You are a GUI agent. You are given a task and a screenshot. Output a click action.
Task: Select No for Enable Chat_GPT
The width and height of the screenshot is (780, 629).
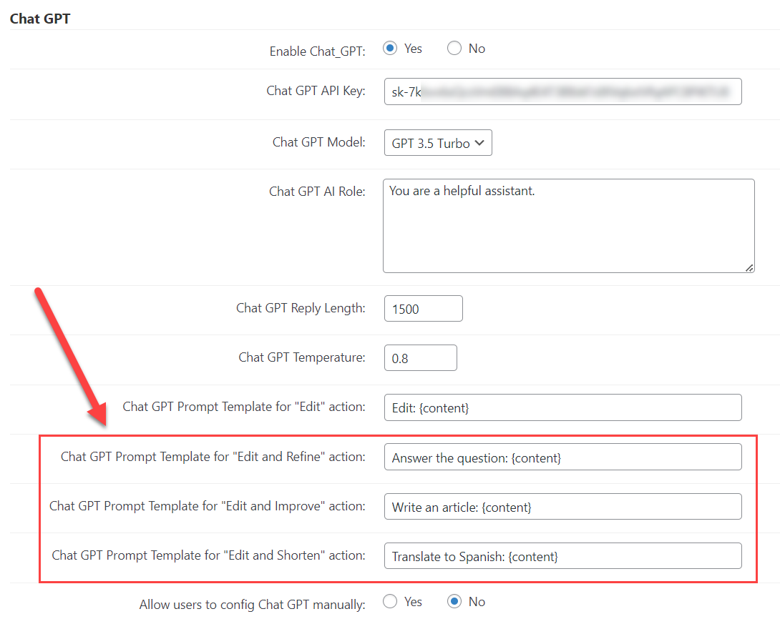click(454, 48)
